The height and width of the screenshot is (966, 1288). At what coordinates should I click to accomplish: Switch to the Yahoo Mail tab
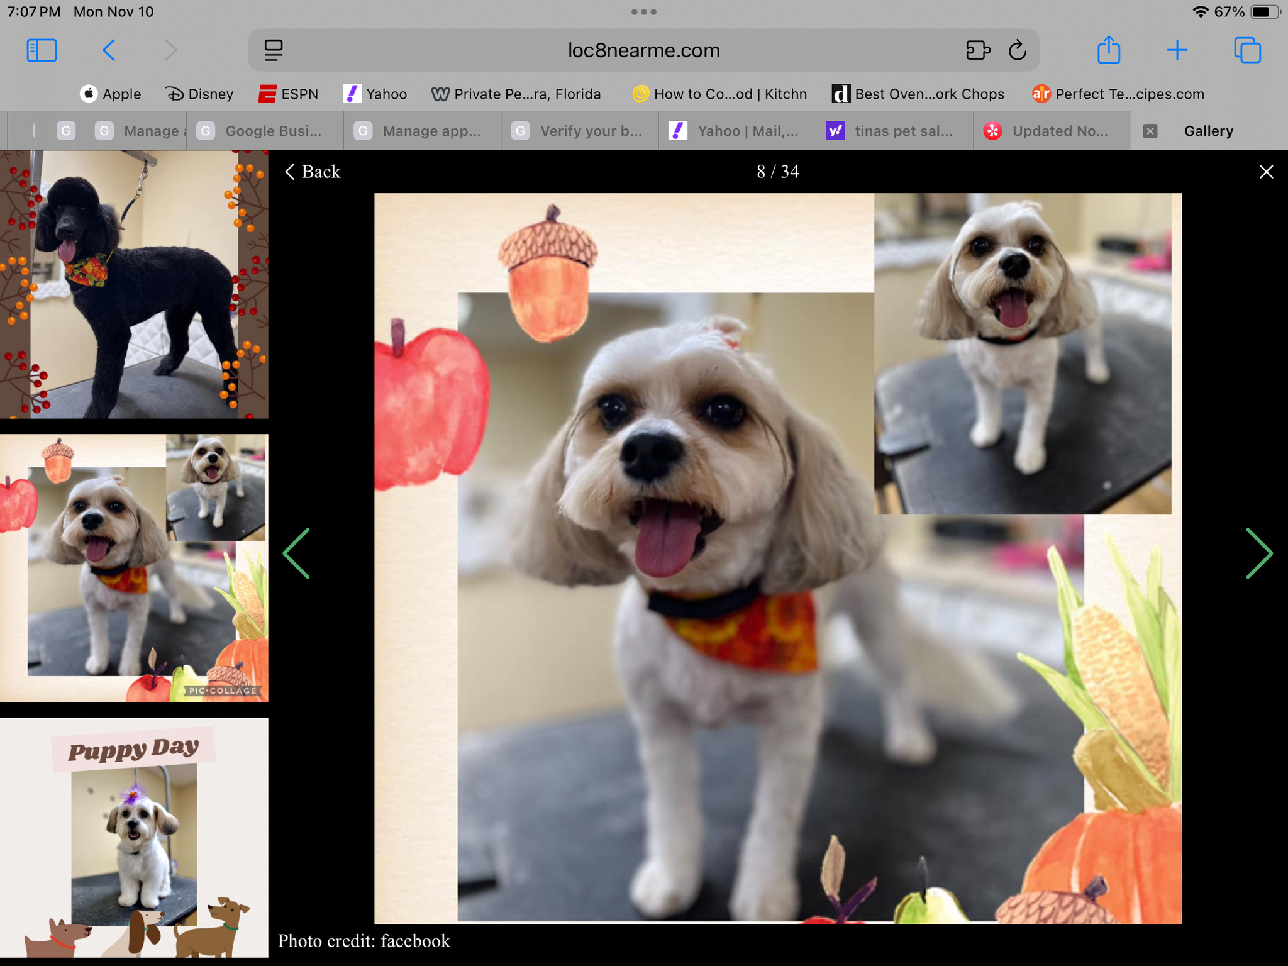[x=736, y=131]
